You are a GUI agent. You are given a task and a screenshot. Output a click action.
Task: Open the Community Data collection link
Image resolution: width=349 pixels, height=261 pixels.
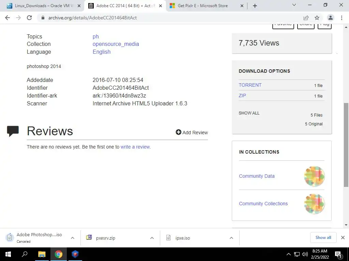click(257, 176)
